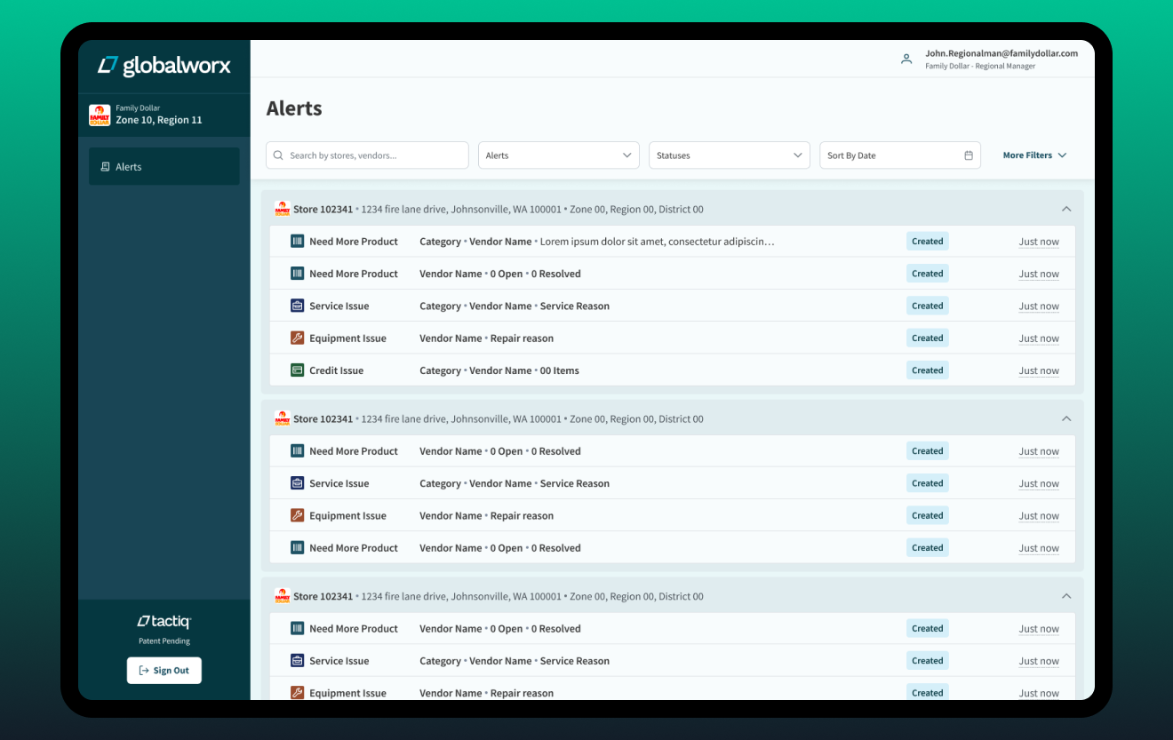1173x740 pixels.
Task: Click Created badge on Lorem ipsum row
Action: point(927,241)
